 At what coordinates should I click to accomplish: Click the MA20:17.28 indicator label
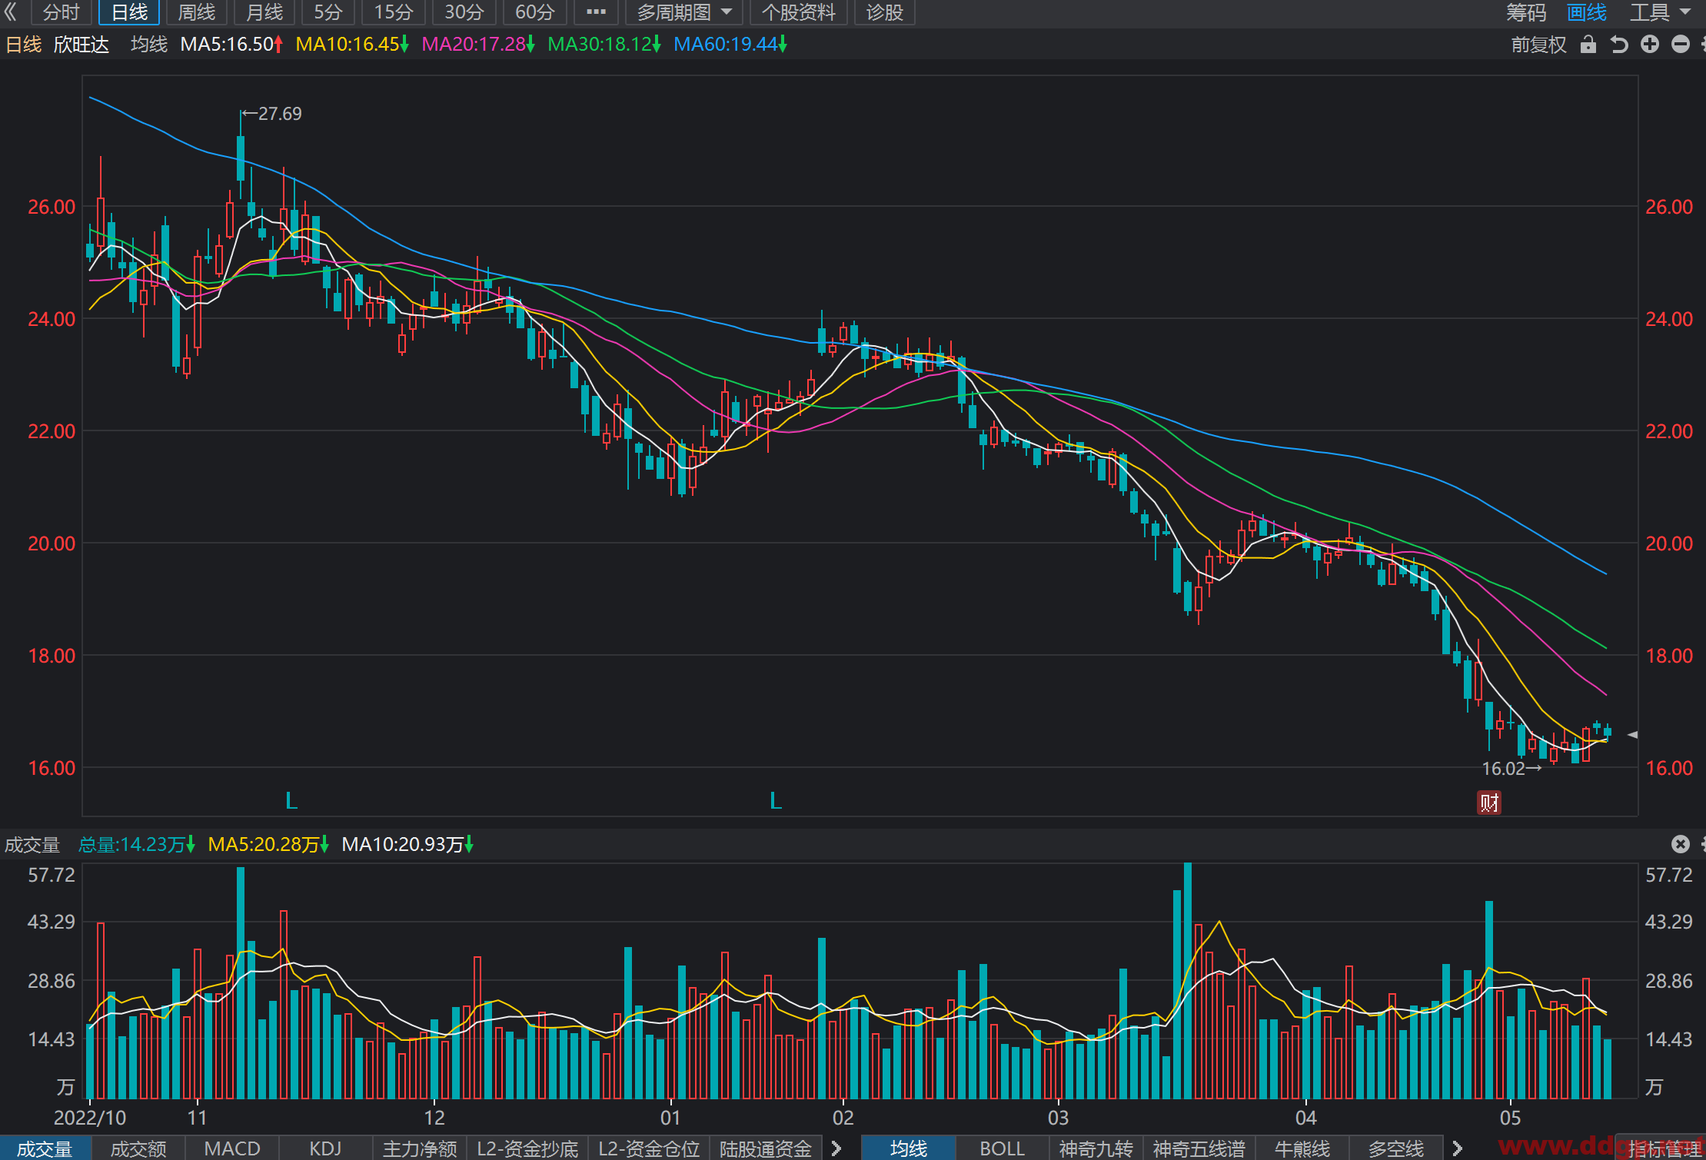pos(477,45)
